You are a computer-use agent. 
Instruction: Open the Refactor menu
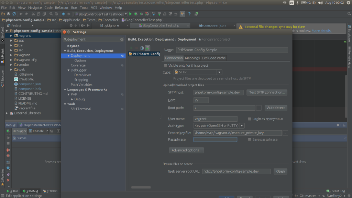pyautogui.click(x=62, y=8)
